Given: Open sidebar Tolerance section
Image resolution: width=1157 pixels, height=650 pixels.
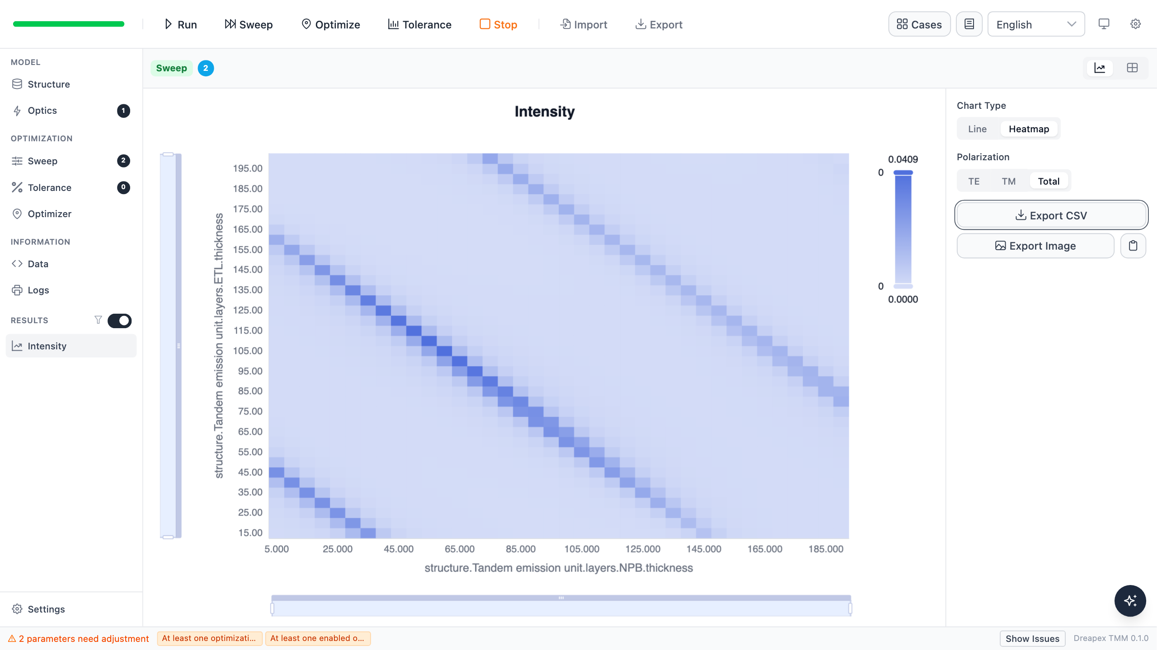Looking at the screenshot, I should click(x=71, y=188).
